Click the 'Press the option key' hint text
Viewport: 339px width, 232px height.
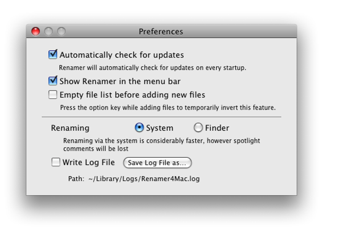tap(168, 108)
